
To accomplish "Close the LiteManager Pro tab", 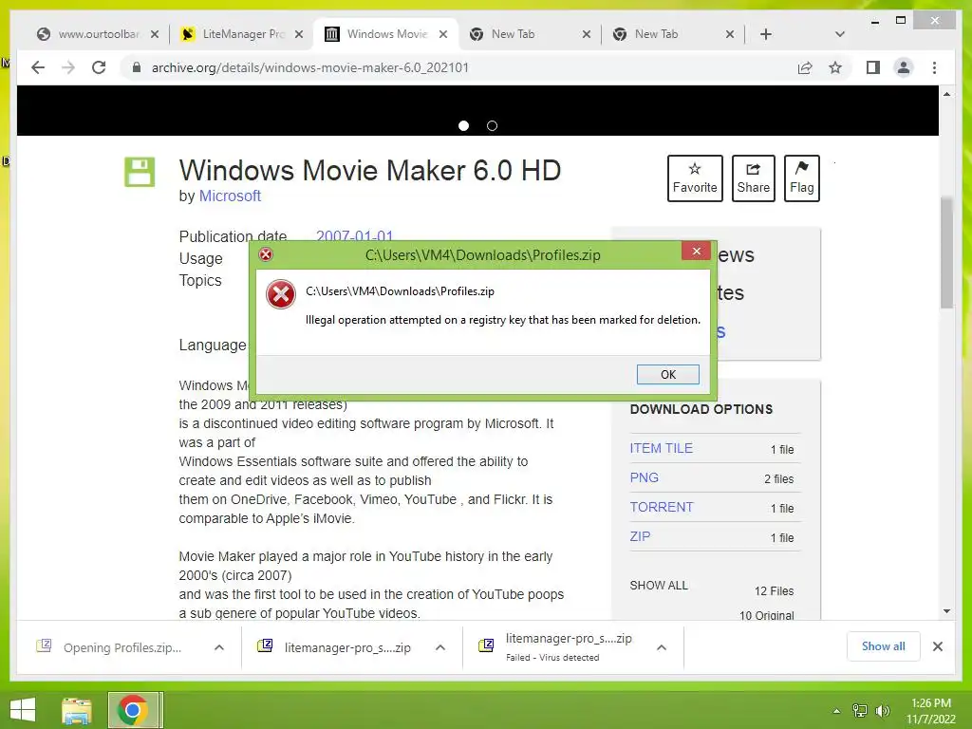I will (299, 34).
